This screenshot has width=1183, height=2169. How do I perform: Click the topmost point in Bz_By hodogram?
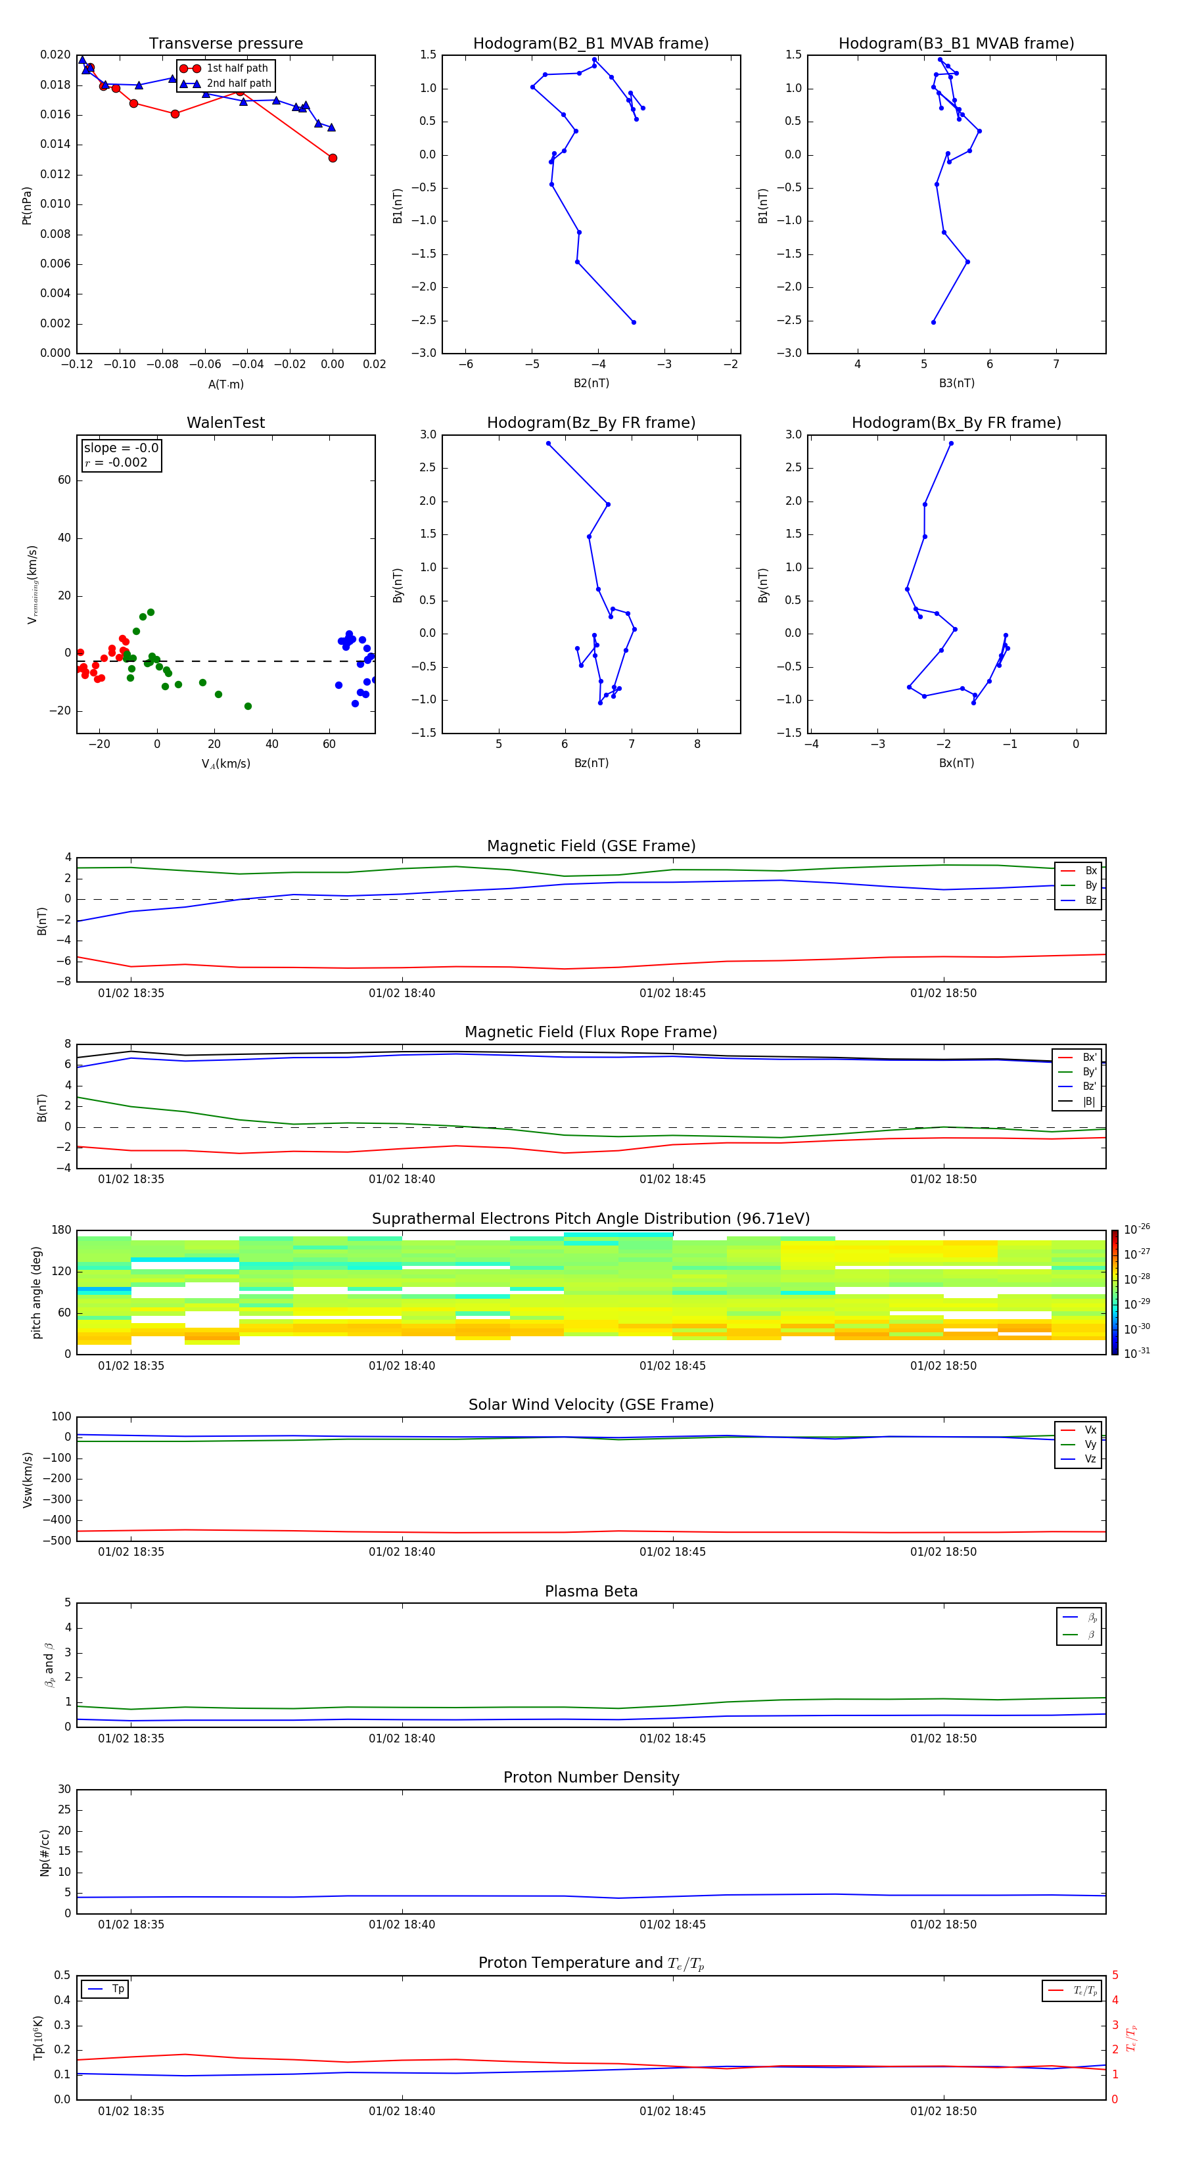pyautogui.click(x=548, y=444)
